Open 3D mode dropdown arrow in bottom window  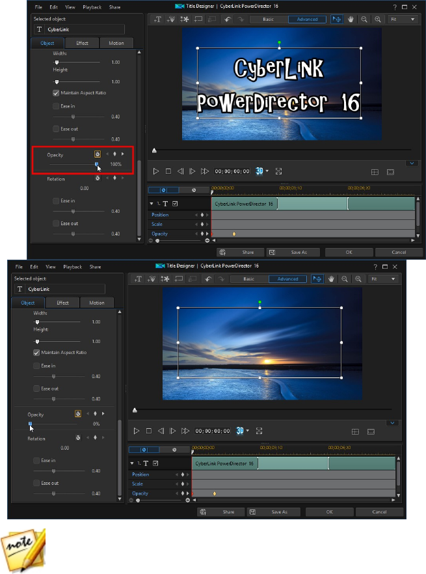click(248, 431)
